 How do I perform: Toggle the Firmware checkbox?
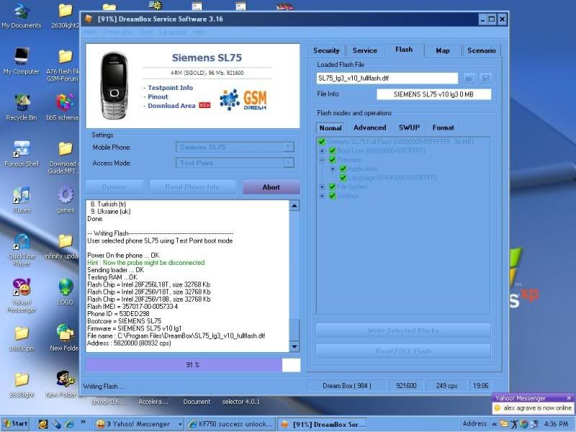click(333, 160)
